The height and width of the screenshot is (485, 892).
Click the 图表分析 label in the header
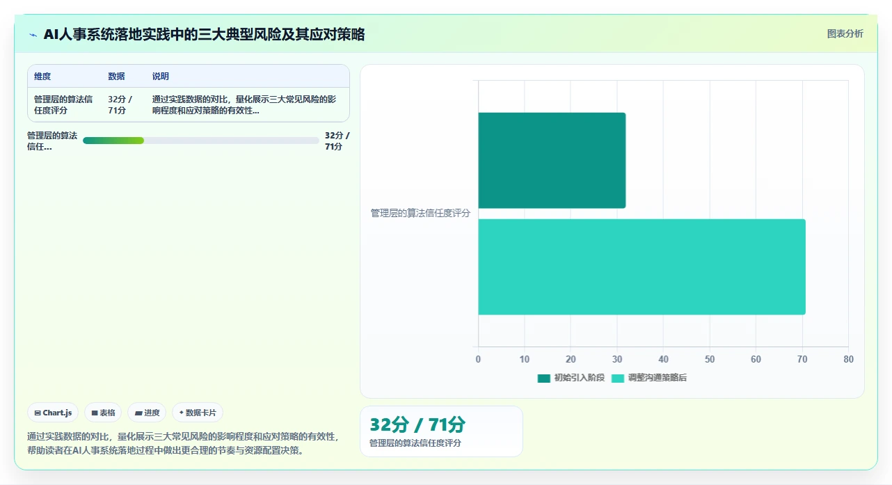845,33
